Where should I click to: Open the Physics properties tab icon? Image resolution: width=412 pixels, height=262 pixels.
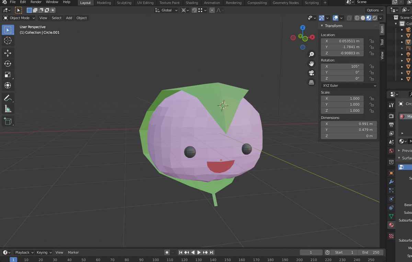391,199
